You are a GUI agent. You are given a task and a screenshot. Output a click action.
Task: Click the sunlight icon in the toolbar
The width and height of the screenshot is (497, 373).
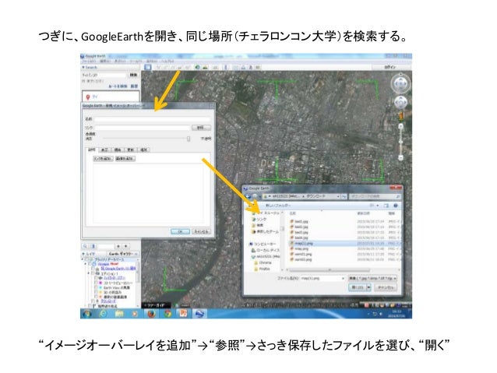click(205, 67)
